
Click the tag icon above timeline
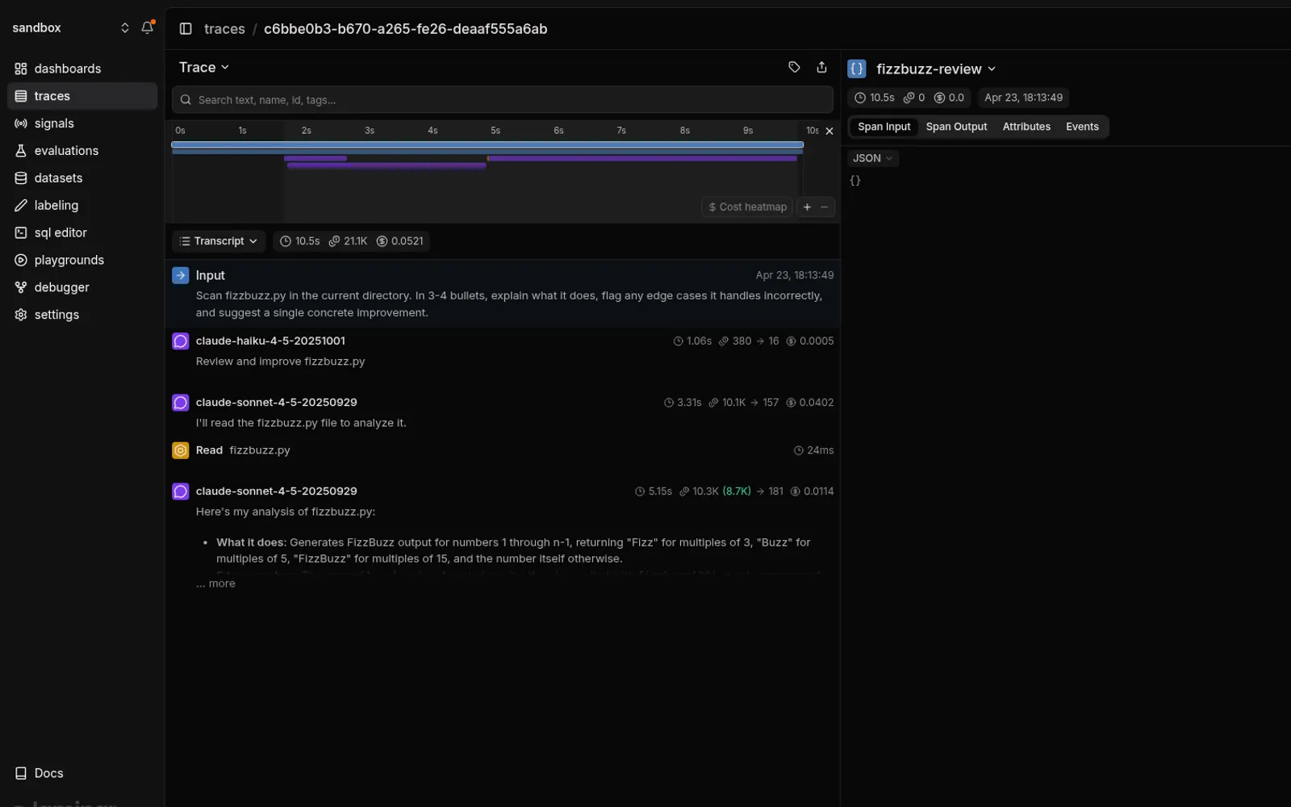794,67
